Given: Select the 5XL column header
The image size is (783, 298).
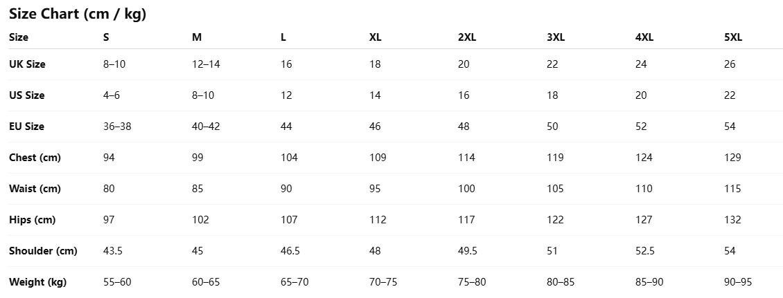Looking at the screenshot, I should [x=732, y=37].
